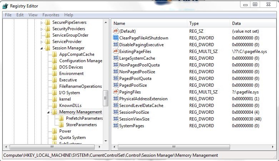Screen dimensions: 279x161
Task: Select the SessionViewSize value entry
Action: coord(134,119)
